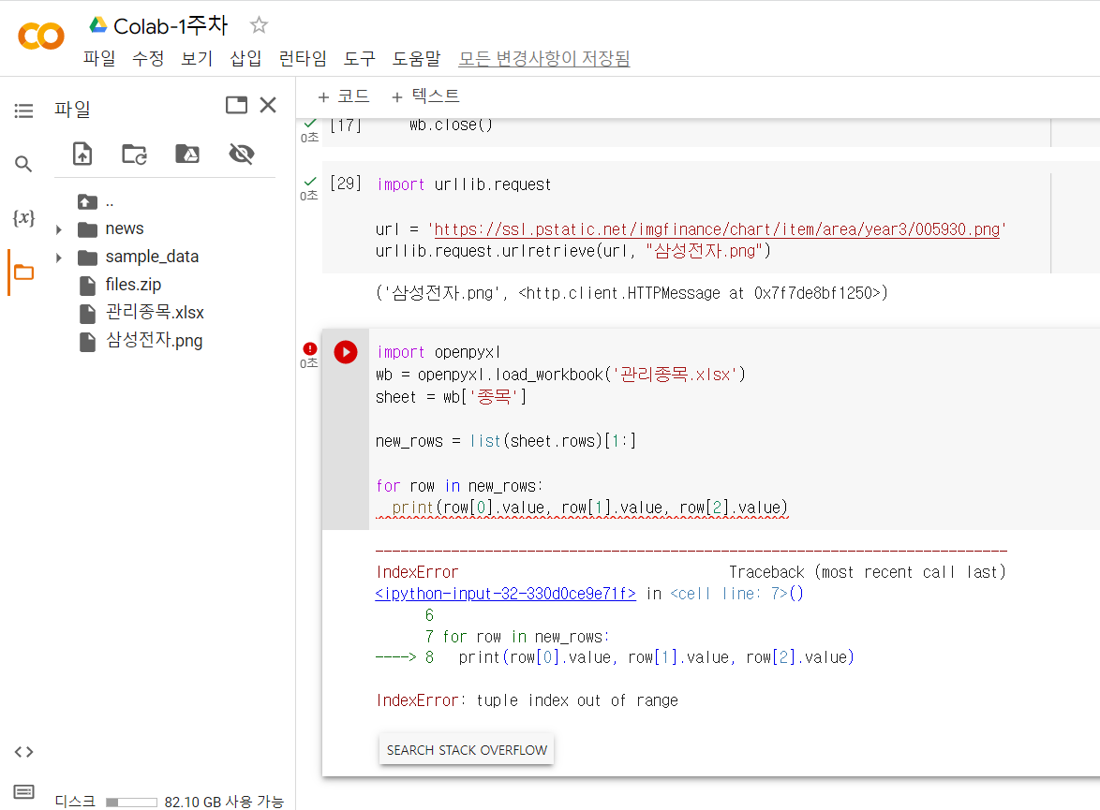The width and height of the screenshot is (1100, 810).
Task: Click the disk usage bar
Action: (132, 802)
